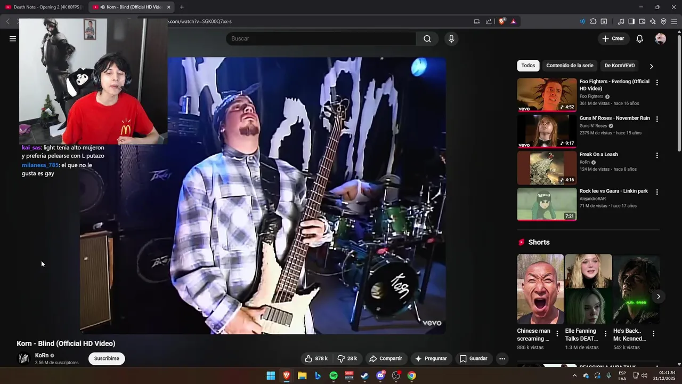Open the Windows Start button

tap(271, 375)
